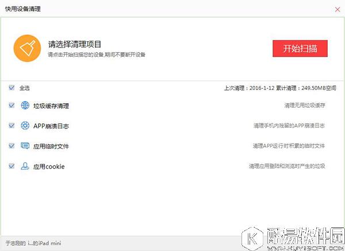
Task: Click the iPad mini device name in status bar
Action: pyautogui.click(x=33, y=243)
